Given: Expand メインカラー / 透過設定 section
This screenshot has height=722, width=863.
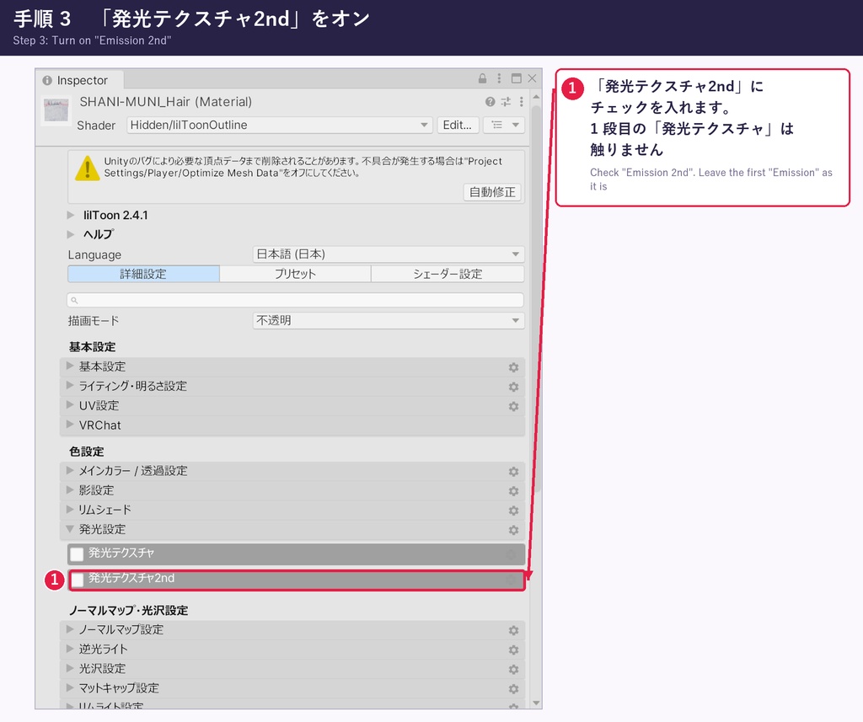Looking at the screenshot, I should [x=292, y=471].
